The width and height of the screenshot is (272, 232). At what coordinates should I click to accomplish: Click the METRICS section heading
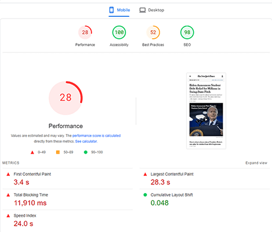click(x=11, y=163)
